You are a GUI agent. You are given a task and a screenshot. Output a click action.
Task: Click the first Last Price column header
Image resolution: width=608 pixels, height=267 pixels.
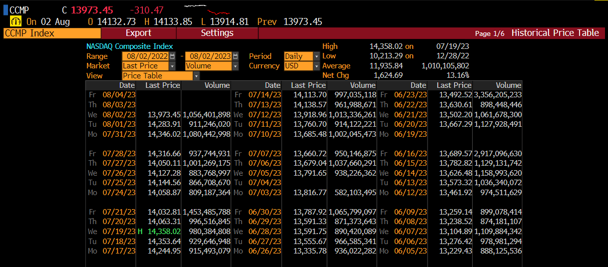coord(162,85)
